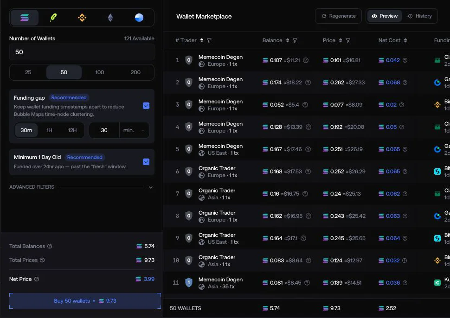The width and height of the screenshot is (450, 318).
Task: Click the Number of Wallets input field
Action: point(82,52)
